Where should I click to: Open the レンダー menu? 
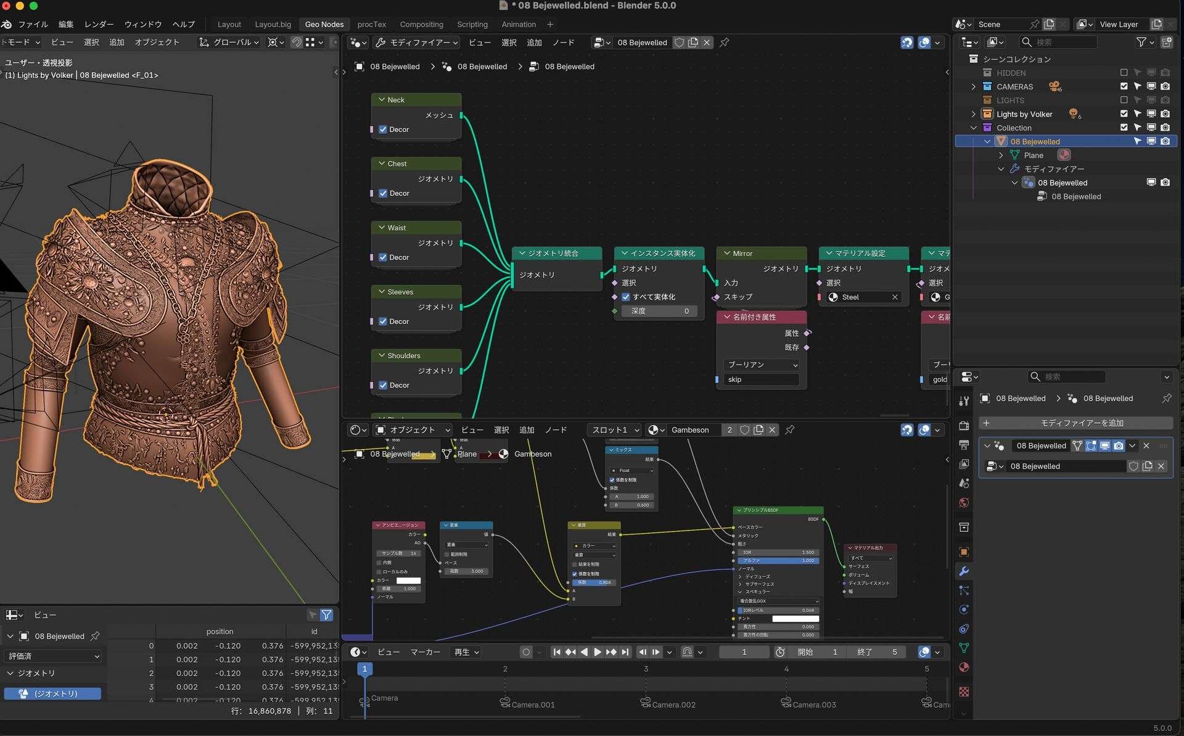[99, 25]
